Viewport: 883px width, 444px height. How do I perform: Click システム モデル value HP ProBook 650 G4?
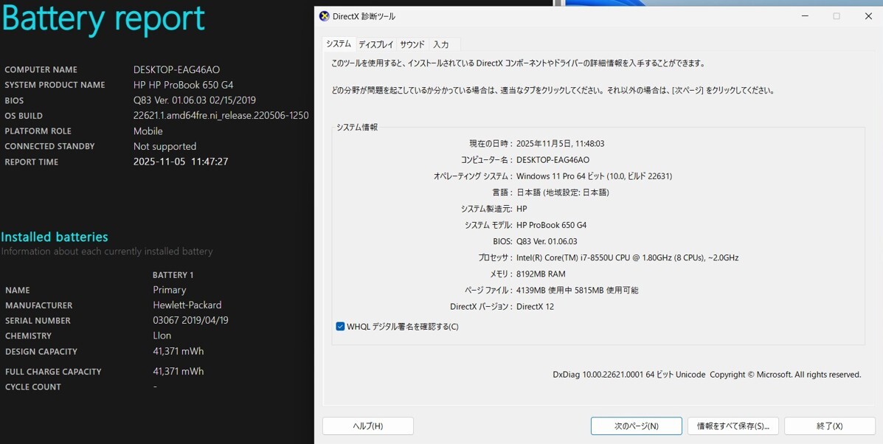coord(551,224)
